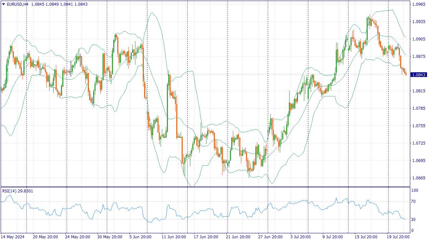Image resolution: width=429 pixels, height=241 pixels.
Task: Click the RSI 30 level label
Action: [x=414, y=220]
